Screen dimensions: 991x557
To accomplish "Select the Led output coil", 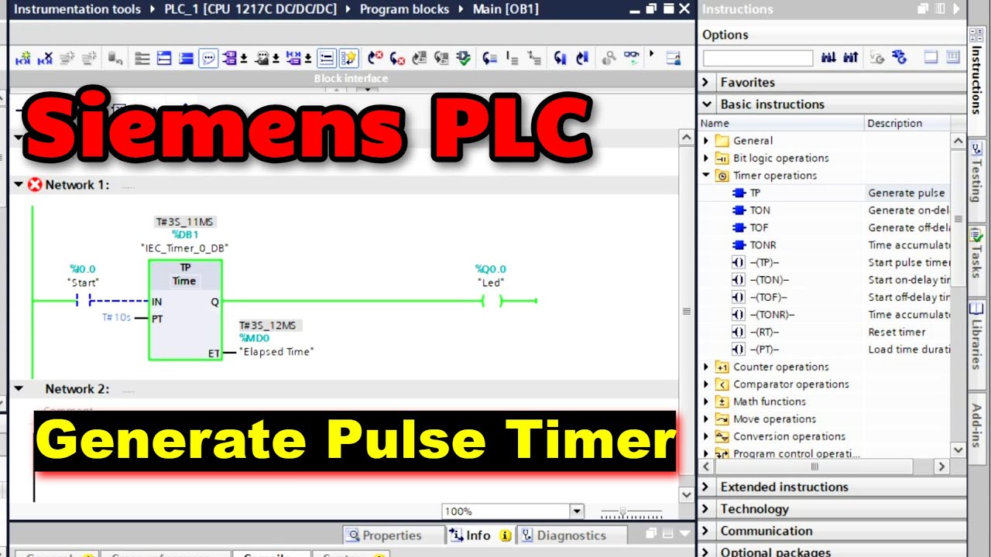I will [491, 300].
